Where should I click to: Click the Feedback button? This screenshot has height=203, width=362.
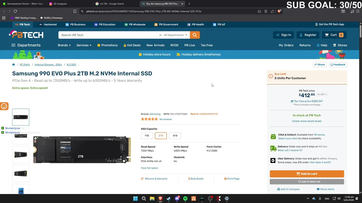coord(338,65)
